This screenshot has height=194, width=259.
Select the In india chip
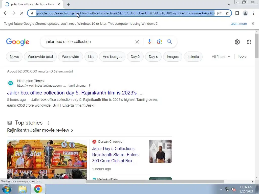tap(193, 57)
